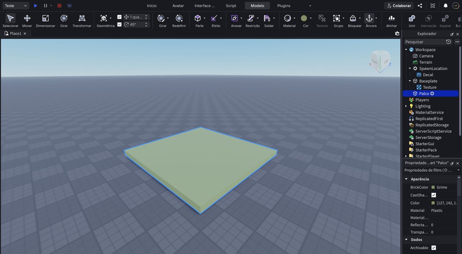462x254 pixels.
Task: Click the Bloquear lock icon
Action: (353, 18)
